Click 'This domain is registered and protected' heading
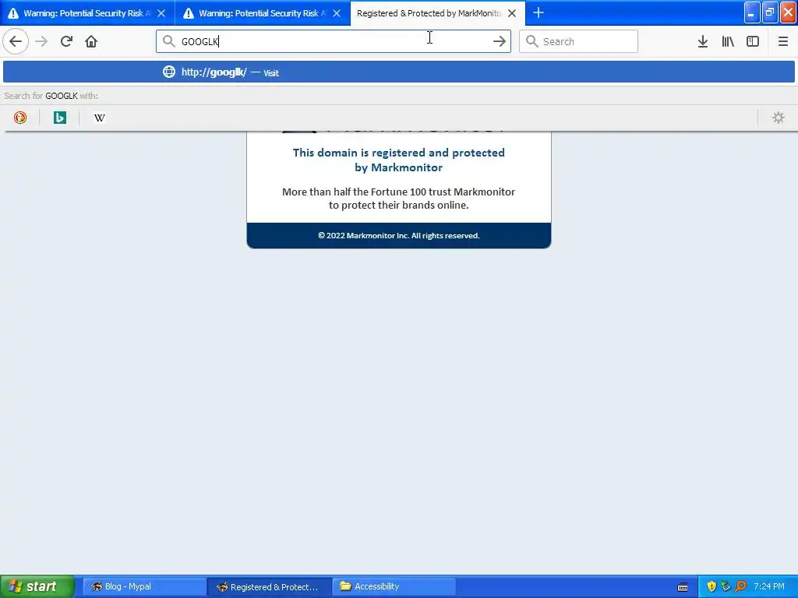798x598 pixels. click(398, 160)
